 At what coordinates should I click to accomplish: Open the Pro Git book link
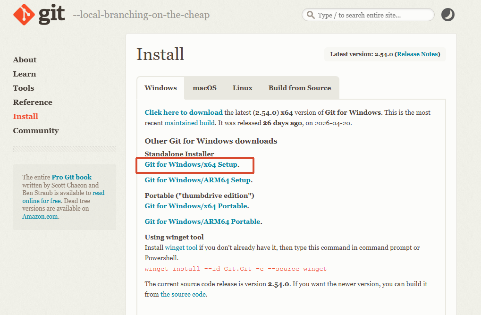(72, 177)
